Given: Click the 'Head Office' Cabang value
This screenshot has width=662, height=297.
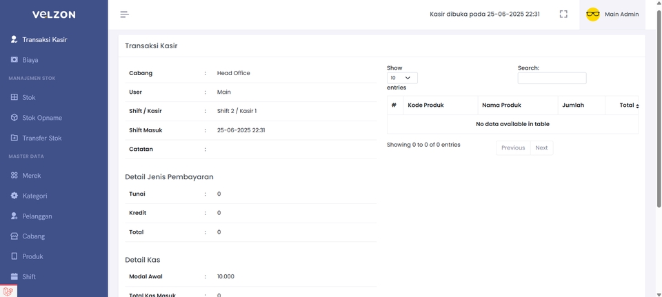Looking at the screenshot, I should click(234, 73).
